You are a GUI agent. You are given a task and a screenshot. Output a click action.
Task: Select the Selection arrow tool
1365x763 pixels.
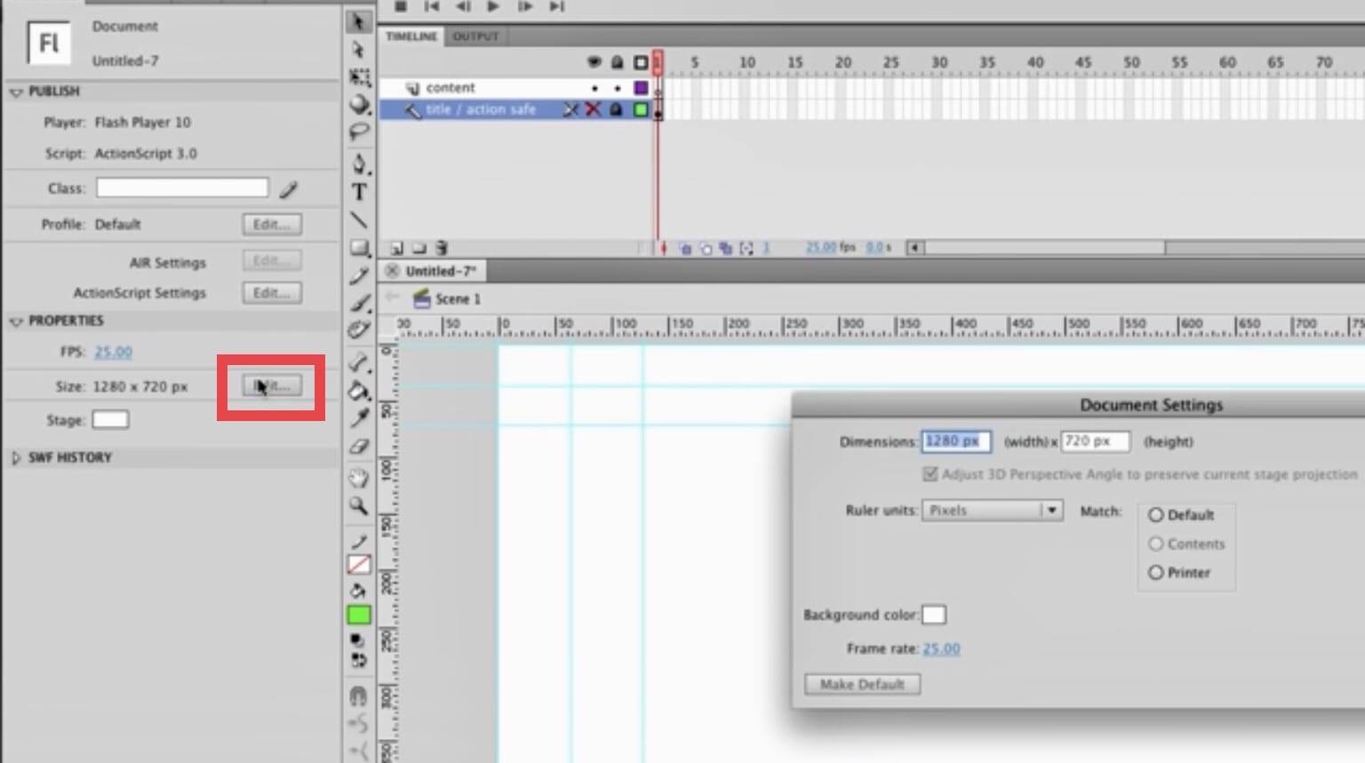point(358,22)
